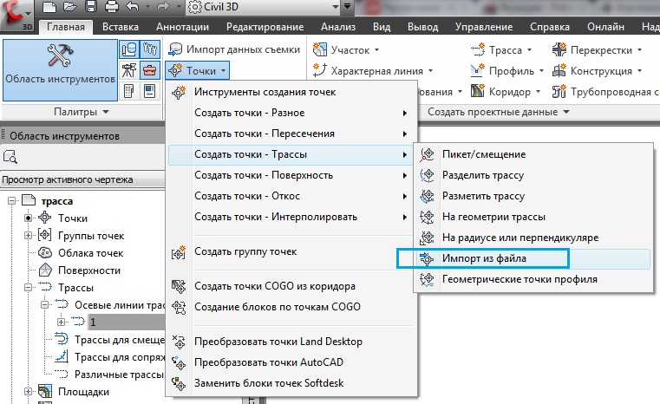
Task: Open the Анализ ribbon tab
Action: [x=338, y=27]
